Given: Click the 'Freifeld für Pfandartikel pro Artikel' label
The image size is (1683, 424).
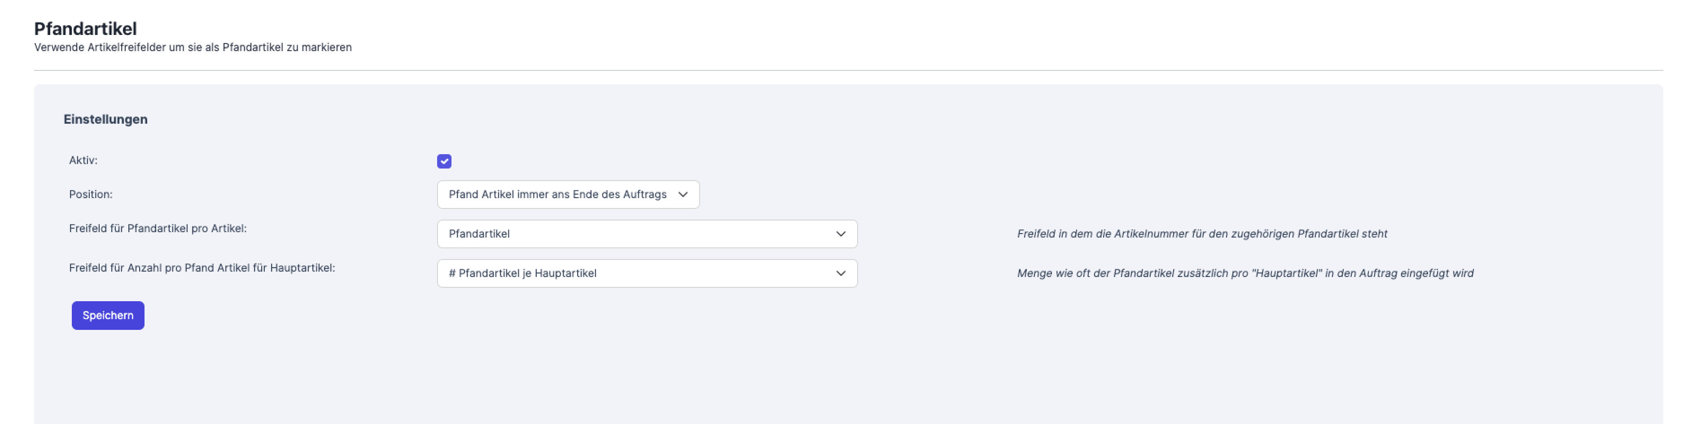Looking at the screenshot, I should (158, 228).
